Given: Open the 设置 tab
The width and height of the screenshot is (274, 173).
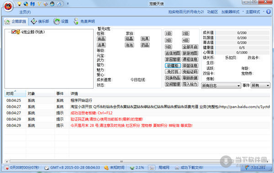Looking at the screenshot, I should click(x=61, y=21).
